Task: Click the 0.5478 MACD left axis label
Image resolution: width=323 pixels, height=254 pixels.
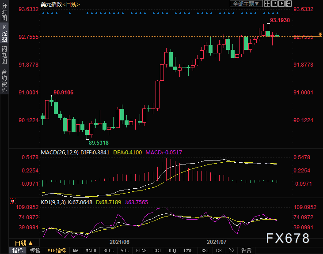Action: point(30,157)
